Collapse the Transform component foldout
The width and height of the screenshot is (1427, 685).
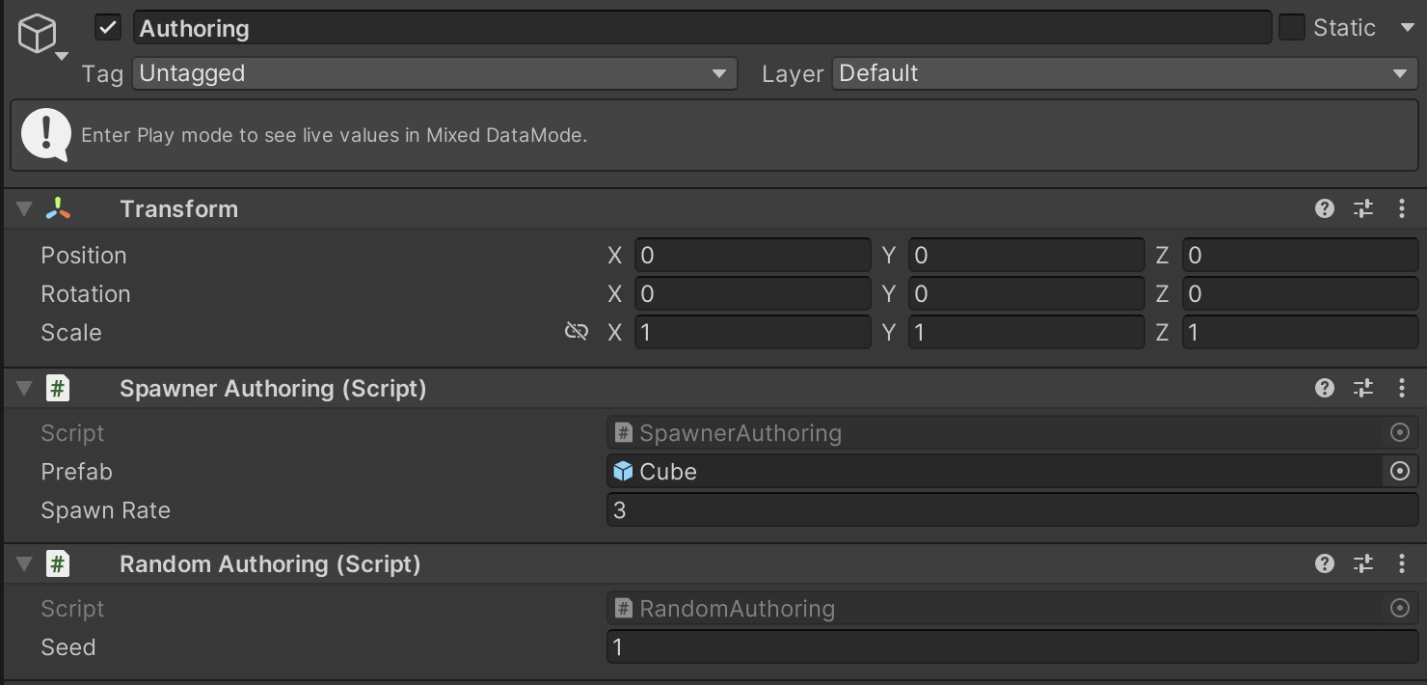coord(25,209)
